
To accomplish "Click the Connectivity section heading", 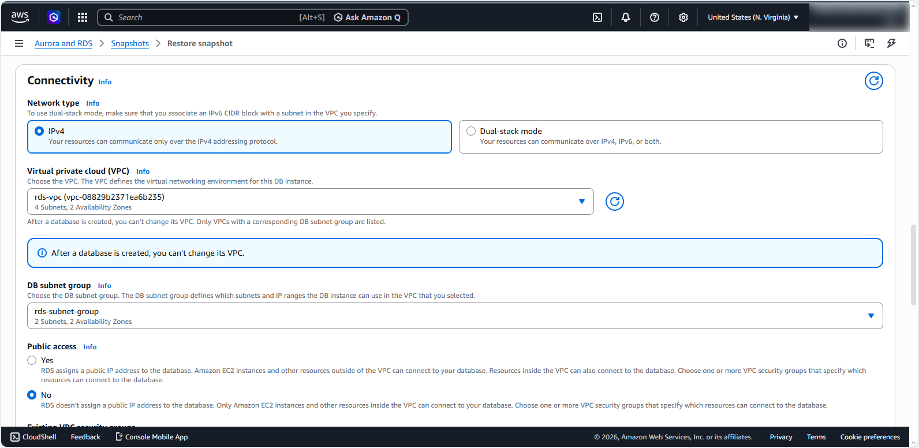I will point(60,80).
